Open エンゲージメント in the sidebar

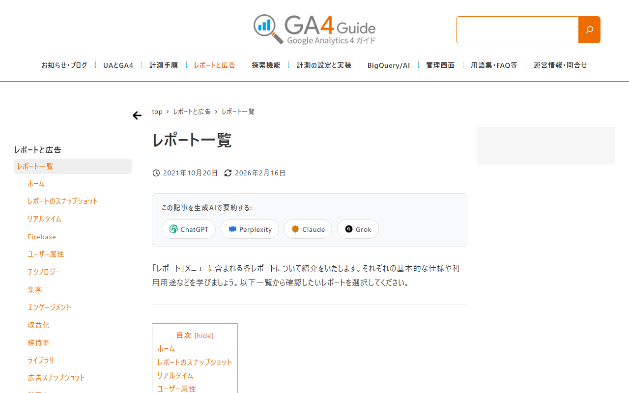pos(50,308)
